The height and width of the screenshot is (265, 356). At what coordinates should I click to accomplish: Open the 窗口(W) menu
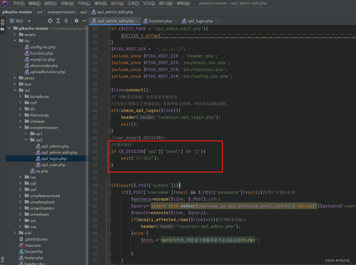pos(166,3)
